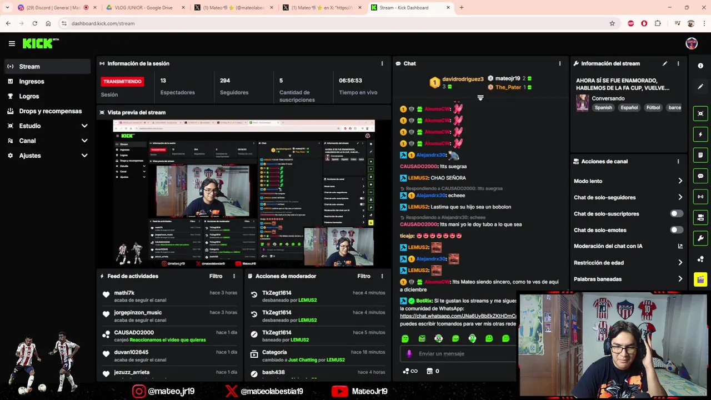
Task: Edit stream info with the pencil icon
Action: [665, 63]
